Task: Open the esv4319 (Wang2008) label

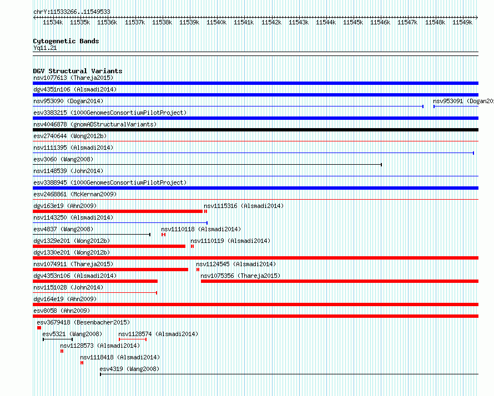Action: [x=129, y=369]
